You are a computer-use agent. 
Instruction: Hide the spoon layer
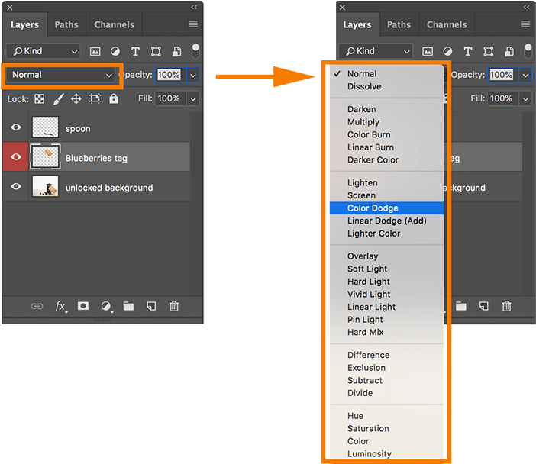(15, 128)
